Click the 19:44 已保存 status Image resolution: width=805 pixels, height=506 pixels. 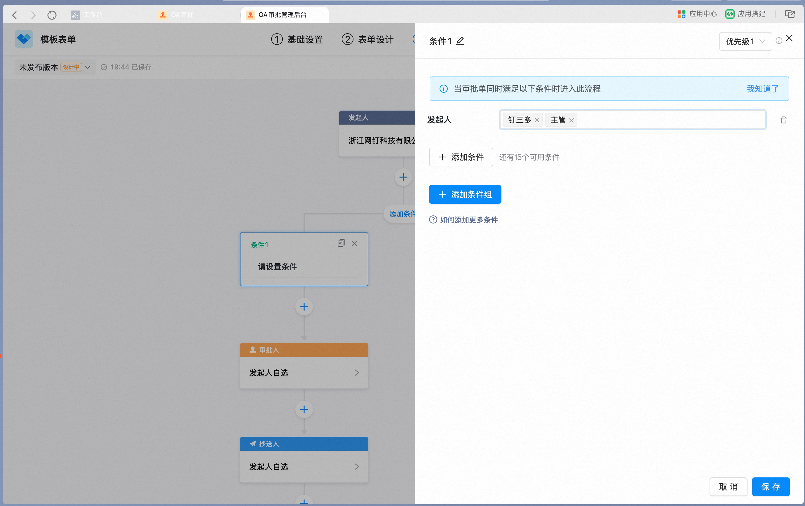click(126, 67)
